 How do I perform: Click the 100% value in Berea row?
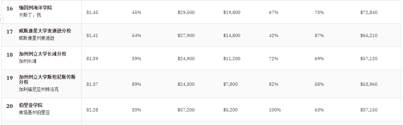[275, 110]
